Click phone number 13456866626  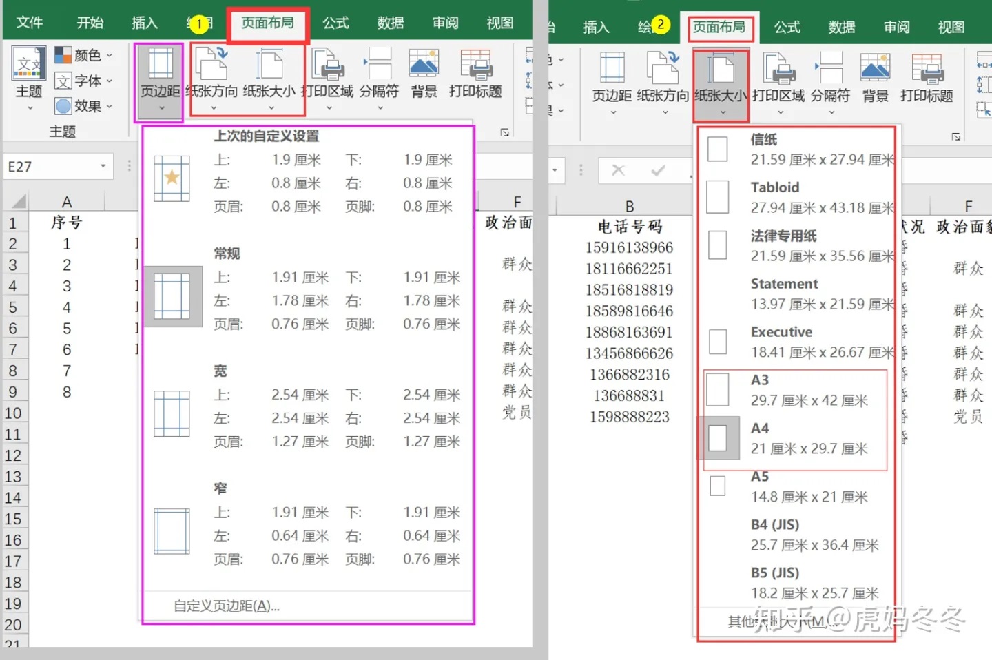(629, 353)
